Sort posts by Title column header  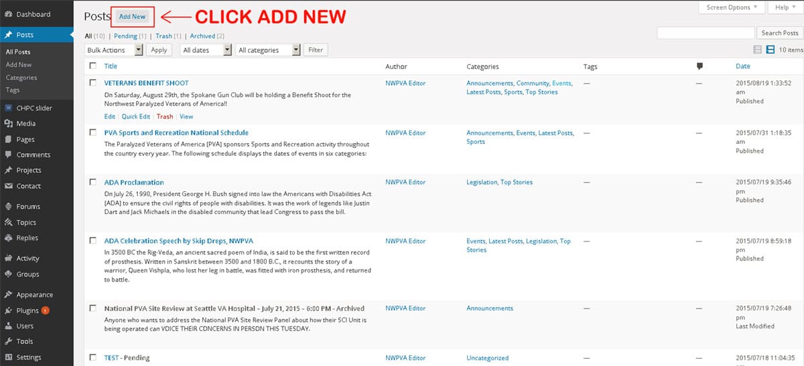click(x=111, y=66)
